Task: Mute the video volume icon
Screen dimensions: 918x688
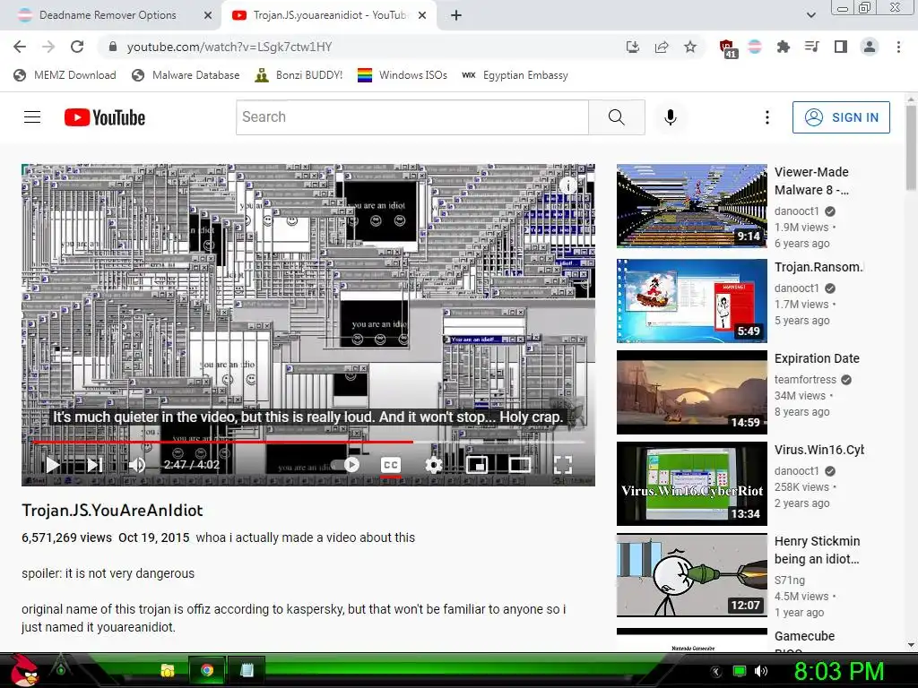Action: 137,465
